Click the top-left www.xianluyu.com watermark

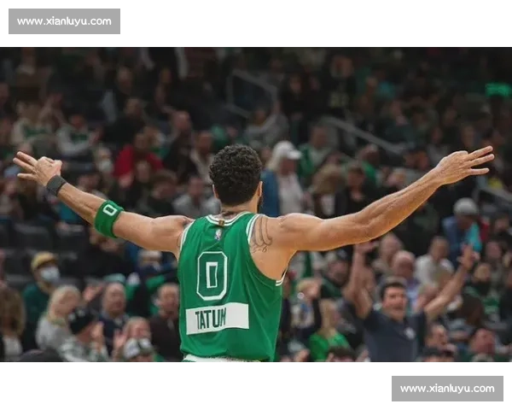[x=64, y=20]
